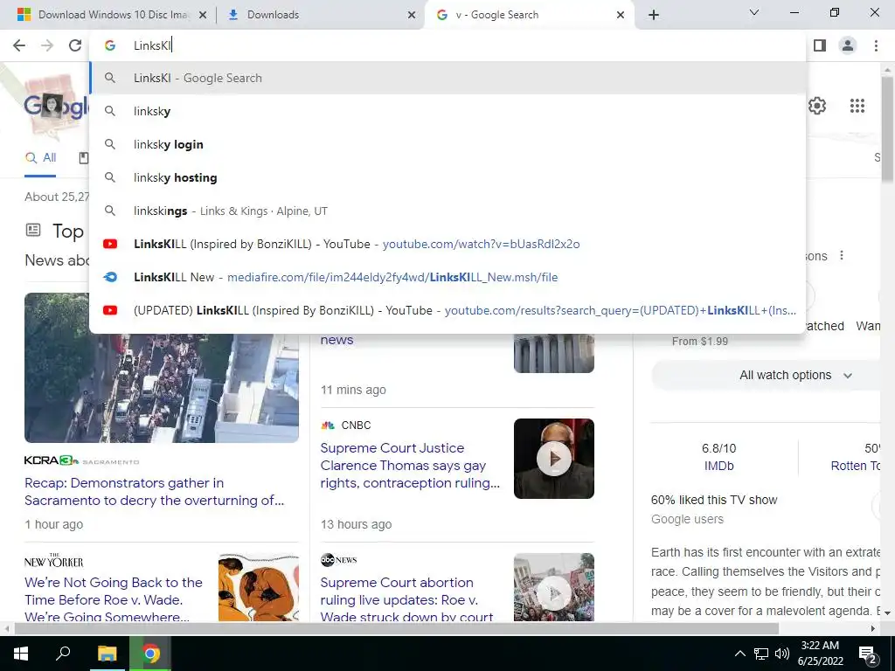Choose the 'linksky login' suggestion
The image size is (895, 671).
click(x=447, y=144)
